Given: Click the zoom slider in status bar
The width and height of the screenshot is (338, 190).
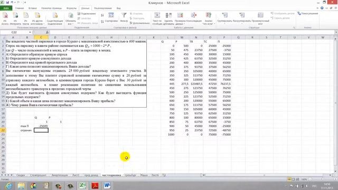Looking at the screenshot, I should point(323,179).
